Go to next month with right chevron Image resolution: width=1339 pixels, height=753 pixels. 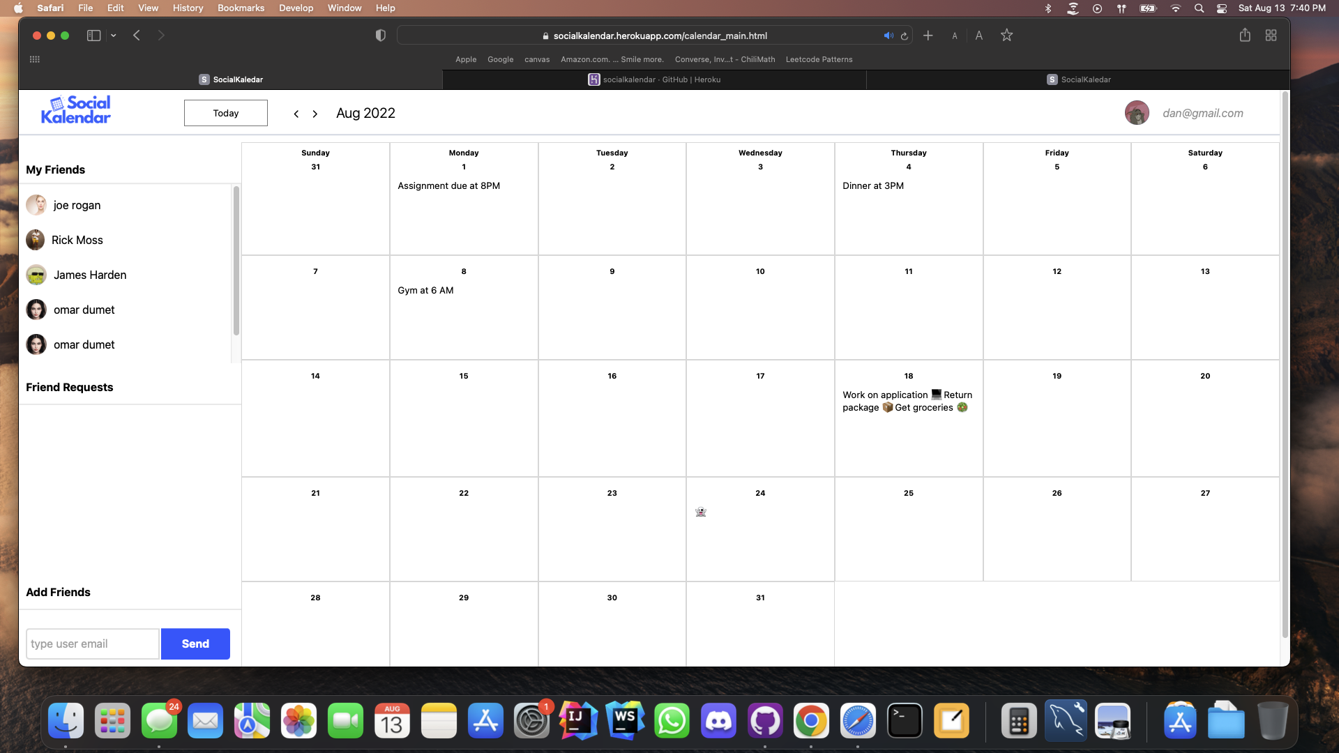click(315, 113)
